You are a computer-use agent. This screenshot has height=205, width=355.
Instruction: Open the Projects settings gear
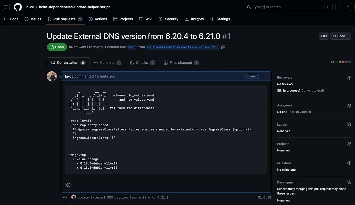point(349,143)
